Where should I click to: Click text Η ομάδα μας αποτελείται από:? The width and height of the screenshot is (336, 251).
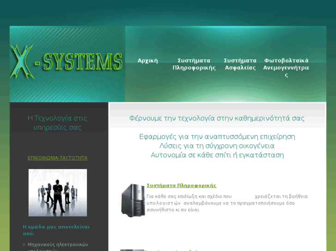pyautogui.click(x=56, y=230)
